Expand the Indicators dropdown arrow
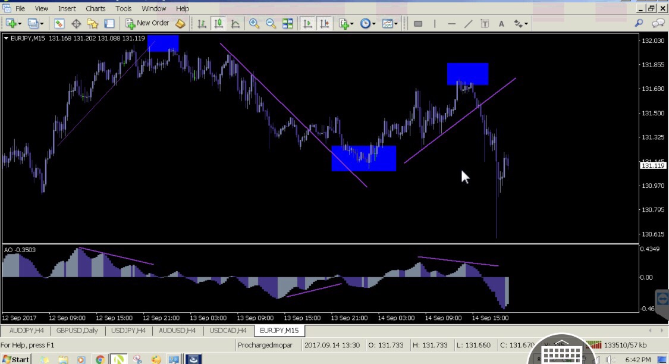This screenshot has height=364, width=669. 352,24
